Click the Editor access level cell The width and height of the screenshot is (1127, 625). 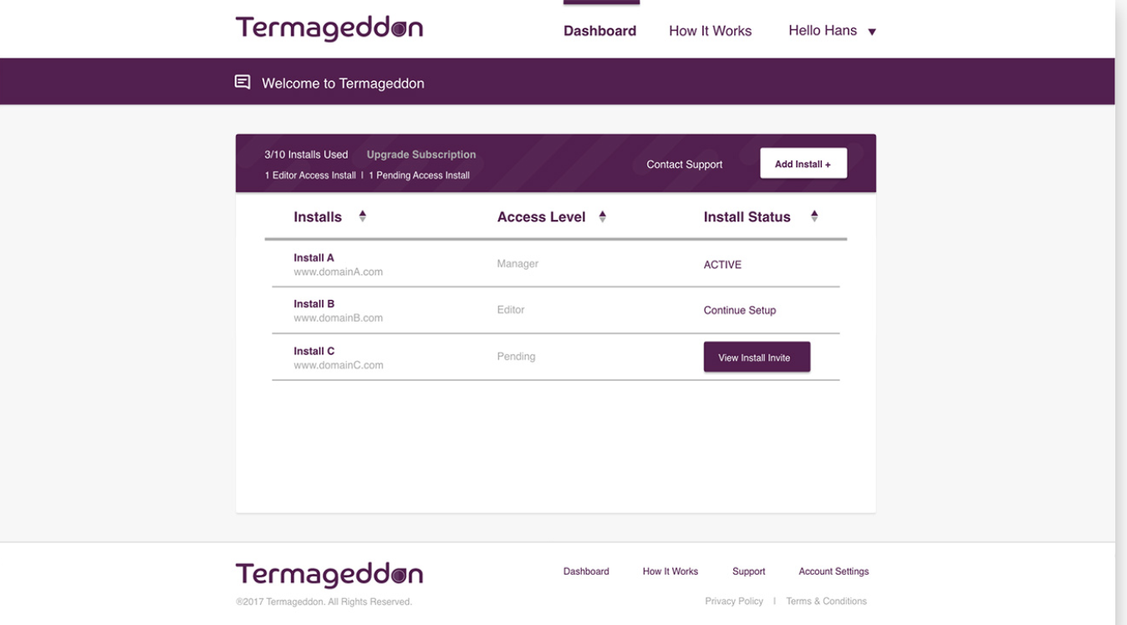pyautogui.click(x=511, y=309)
